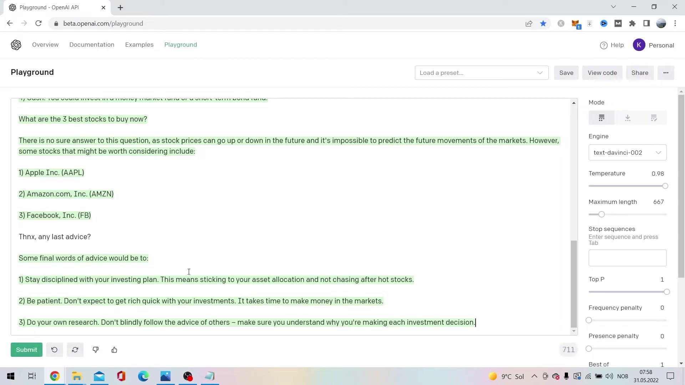
Task: Open the Windows Start menu
Action: pyautogui.click(x=11, y=376)
